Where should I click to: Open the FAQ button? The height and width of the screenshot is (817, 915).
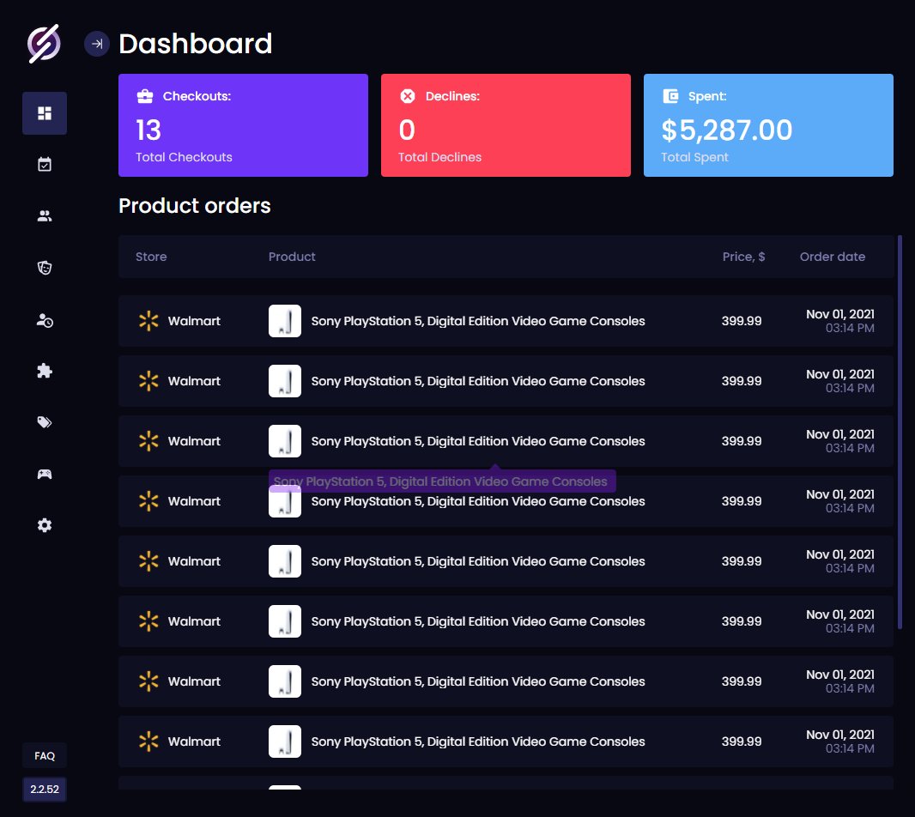click(x=45, y=756)
